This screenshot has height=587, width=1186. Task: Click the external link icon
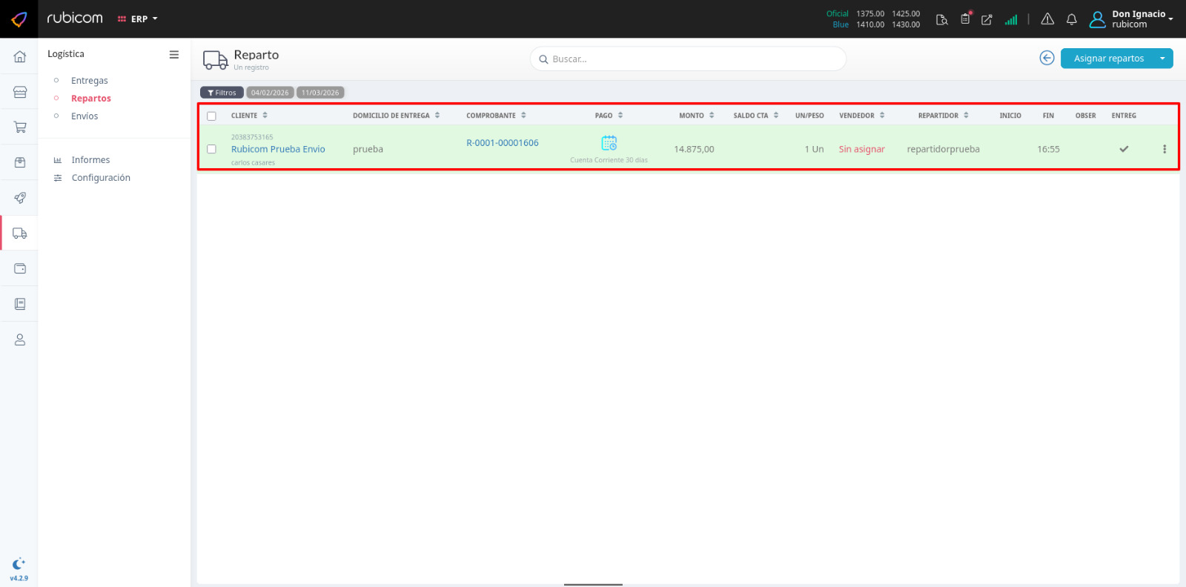pyautogui.click(x=987, y=19)
